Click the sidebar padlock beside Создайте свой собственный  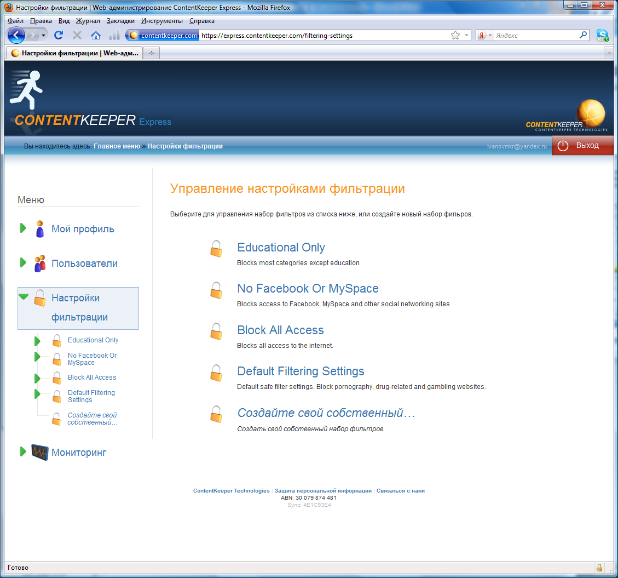(x=56, y=419)
